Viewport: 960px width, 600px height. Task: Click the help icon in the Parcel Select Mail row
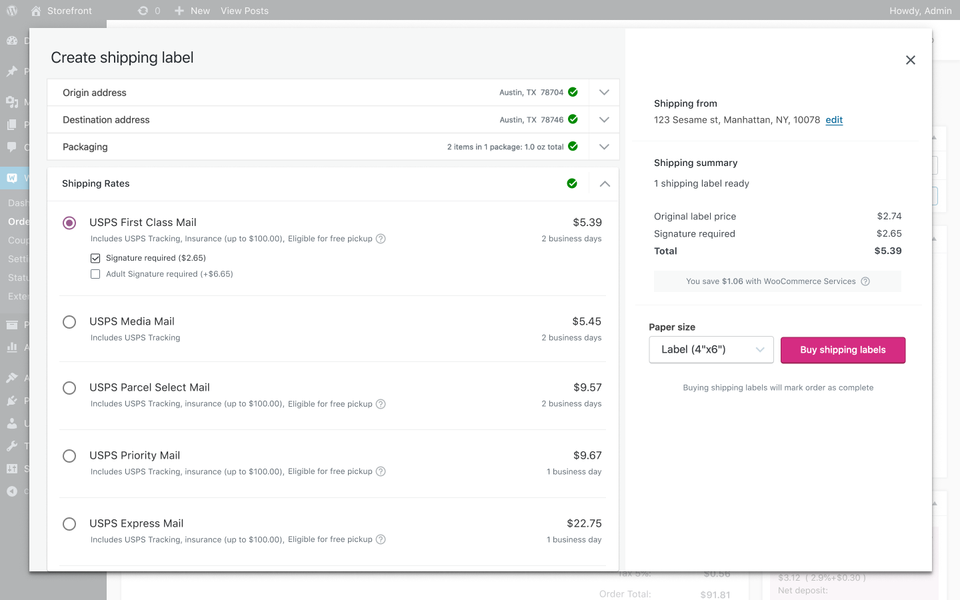click(x=381, y=404)
